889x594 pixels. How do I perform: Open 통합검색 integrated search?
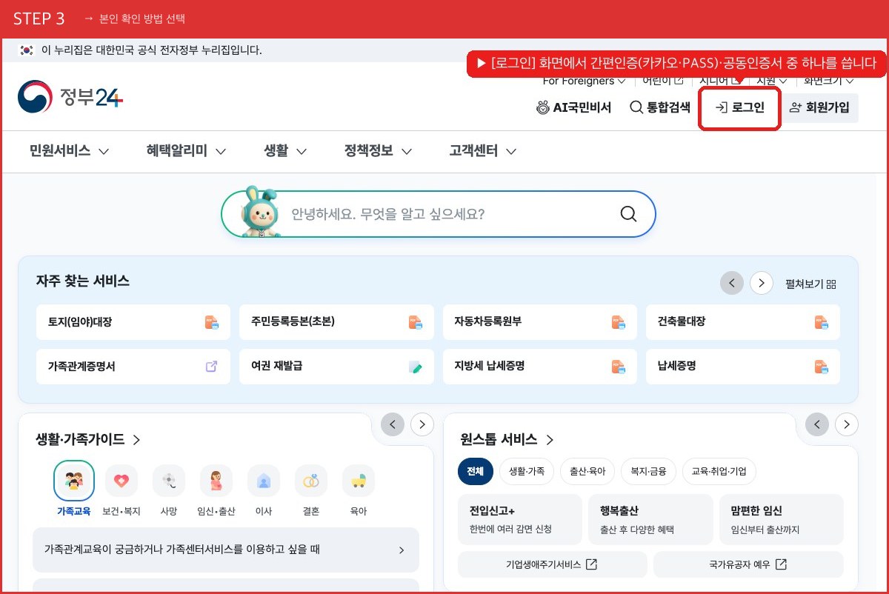pyautogui.click(x=660, y=107)
